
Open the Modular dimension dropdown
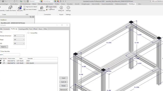click(x=19, y=36)
